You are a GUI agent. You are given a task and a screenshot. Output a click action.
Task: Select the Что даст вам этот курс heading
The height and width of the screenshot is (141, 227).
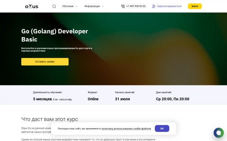(50, 119)
